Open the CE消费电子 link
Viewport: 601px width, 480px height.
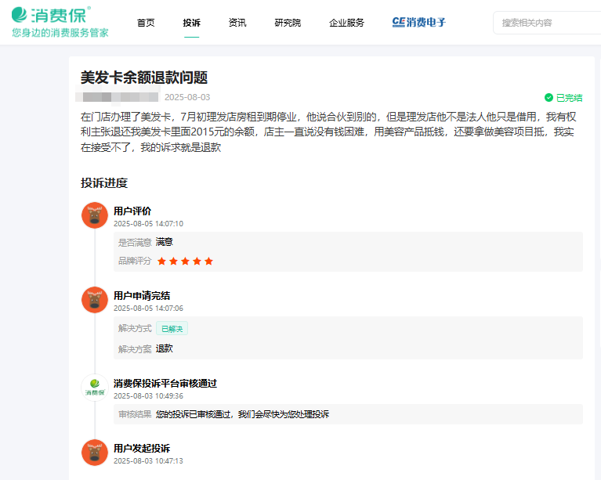(x=419, y=23)
